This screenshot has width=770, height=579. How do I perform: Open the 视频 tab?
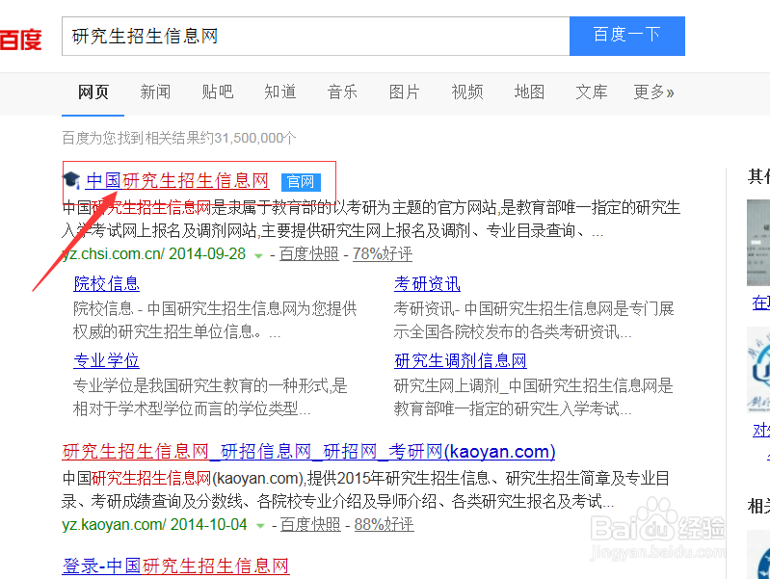[467, 92]
